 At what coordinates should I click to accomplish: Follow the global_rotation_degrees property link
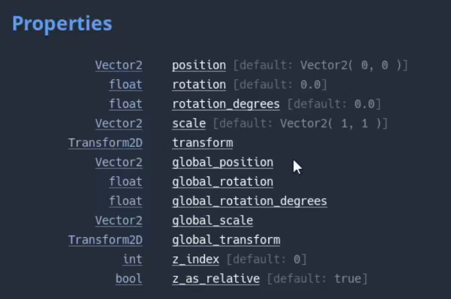pyautogui.click(x=249, y=201)
